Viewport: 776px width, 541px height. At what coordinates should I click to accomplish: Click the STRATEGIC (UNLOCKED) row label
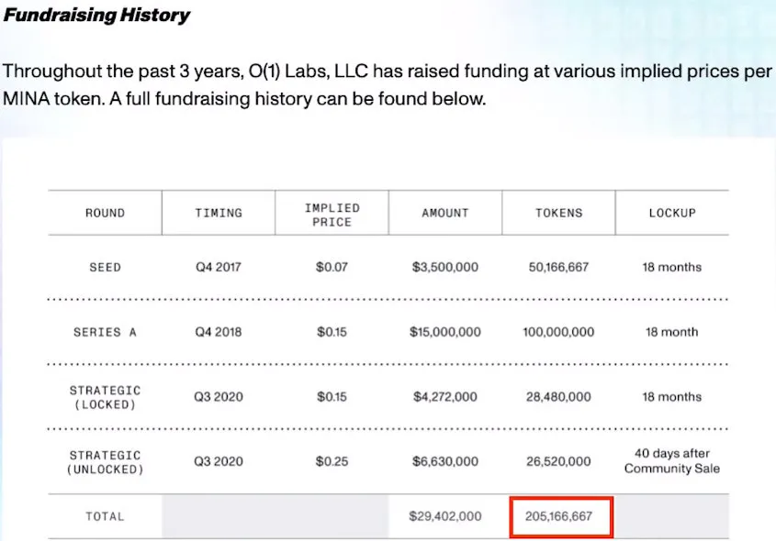coord(105,461)
